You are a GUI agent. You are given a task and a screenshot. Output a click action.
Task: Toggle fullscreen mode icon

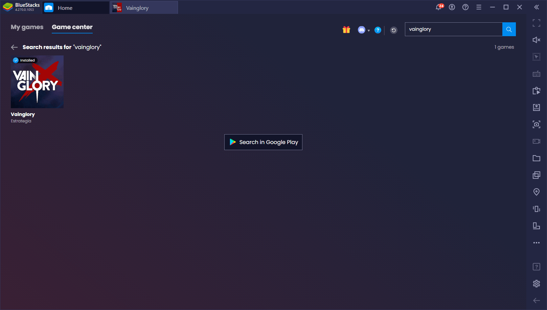coord(537,23)
